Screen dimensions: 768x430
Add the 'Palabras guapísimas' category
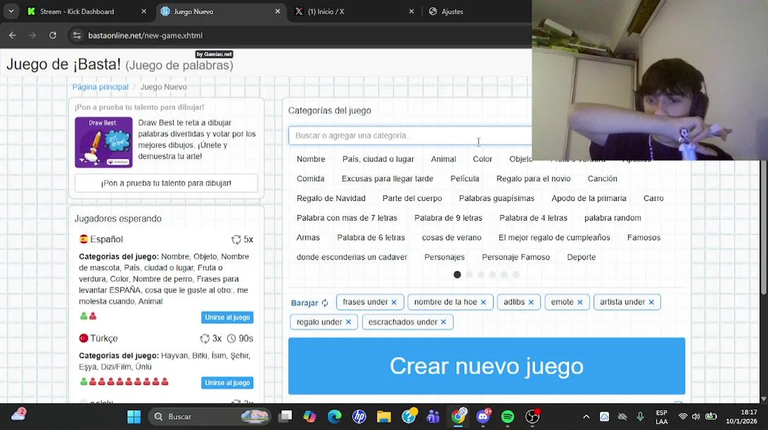point(496,198)
